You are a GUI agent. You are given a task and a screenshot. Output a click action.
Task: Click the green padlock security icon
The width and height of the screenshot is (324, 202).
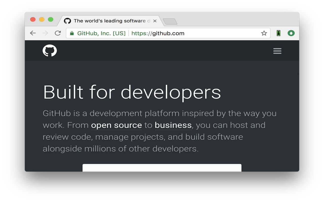(72, 33)
